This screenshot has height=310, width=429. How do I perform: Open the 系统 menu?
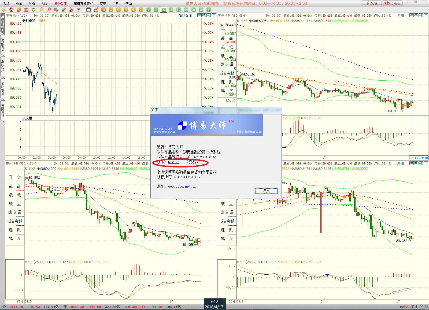(6, 3)
